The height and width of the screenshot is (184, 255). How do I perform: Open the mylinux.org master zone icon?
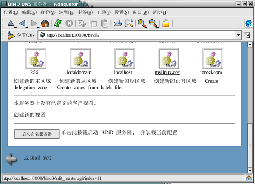(x=169, y=59)
